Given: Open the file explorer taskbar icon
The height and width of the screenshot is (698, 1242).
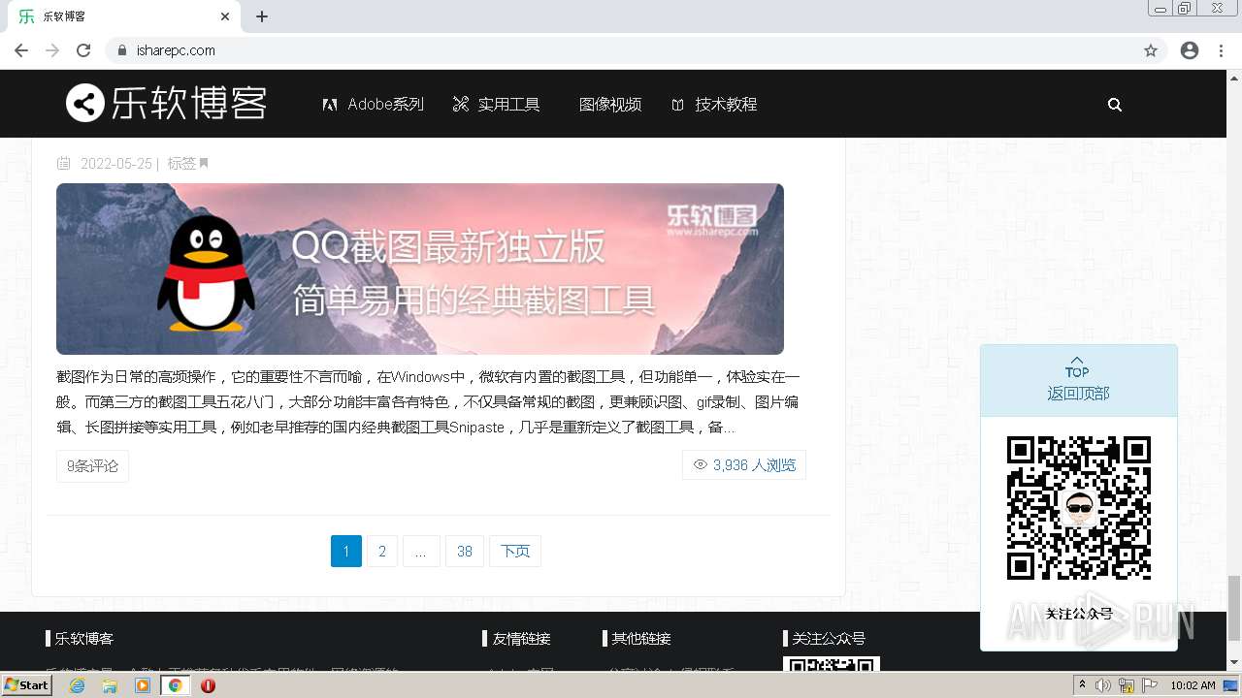Looking at the screenshot, I should point(110,685).
